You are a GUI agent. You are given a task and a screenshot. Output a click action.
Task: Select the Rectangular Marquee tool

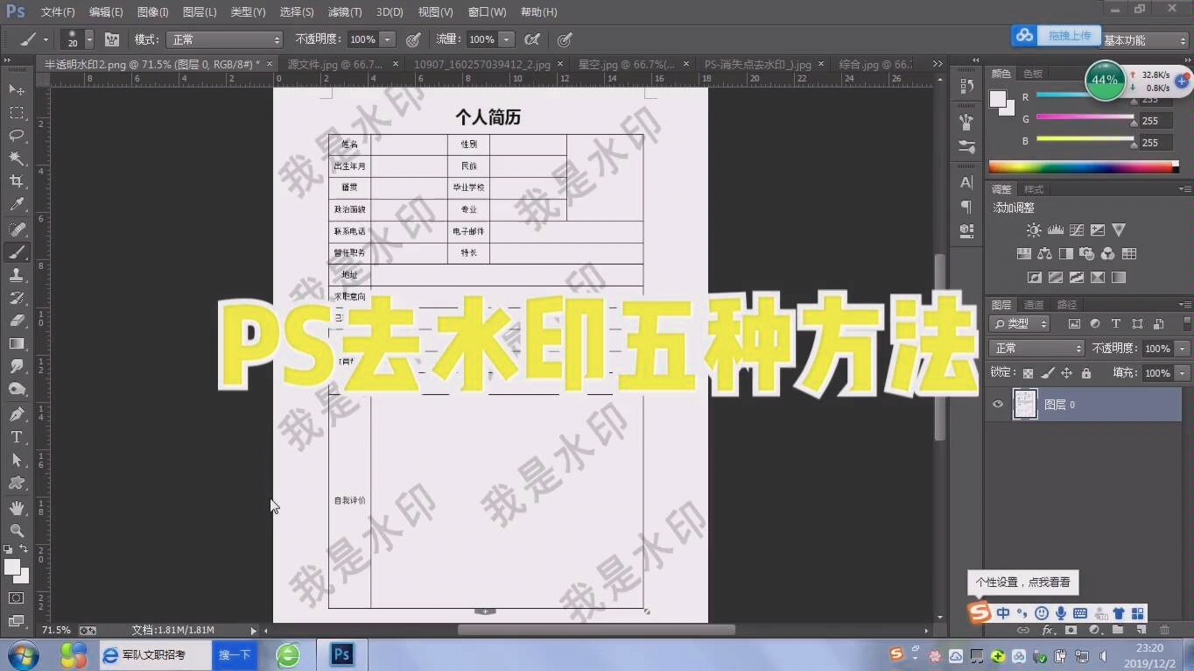point(17,113)
